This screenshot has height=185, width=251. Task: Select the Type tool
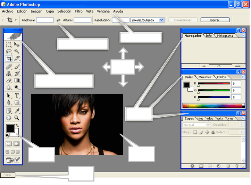pos(17,95)
